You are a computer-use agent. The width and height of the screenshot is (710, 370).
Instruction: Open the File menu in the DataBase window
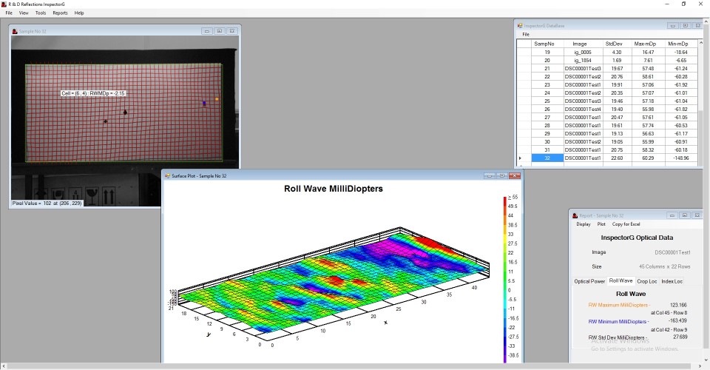click(526, 34)
